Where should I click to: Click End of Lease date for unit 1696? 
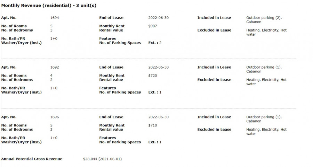pos(159,117)
